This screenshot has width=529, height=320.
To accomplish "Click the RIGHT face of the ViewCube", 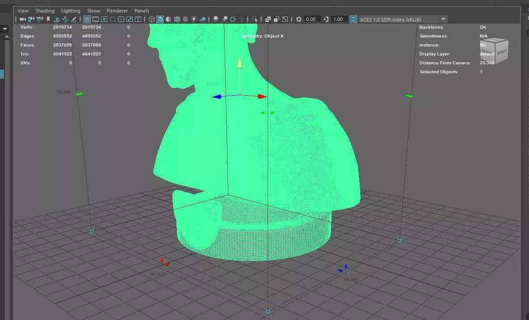I will click(x=502, y=52).
